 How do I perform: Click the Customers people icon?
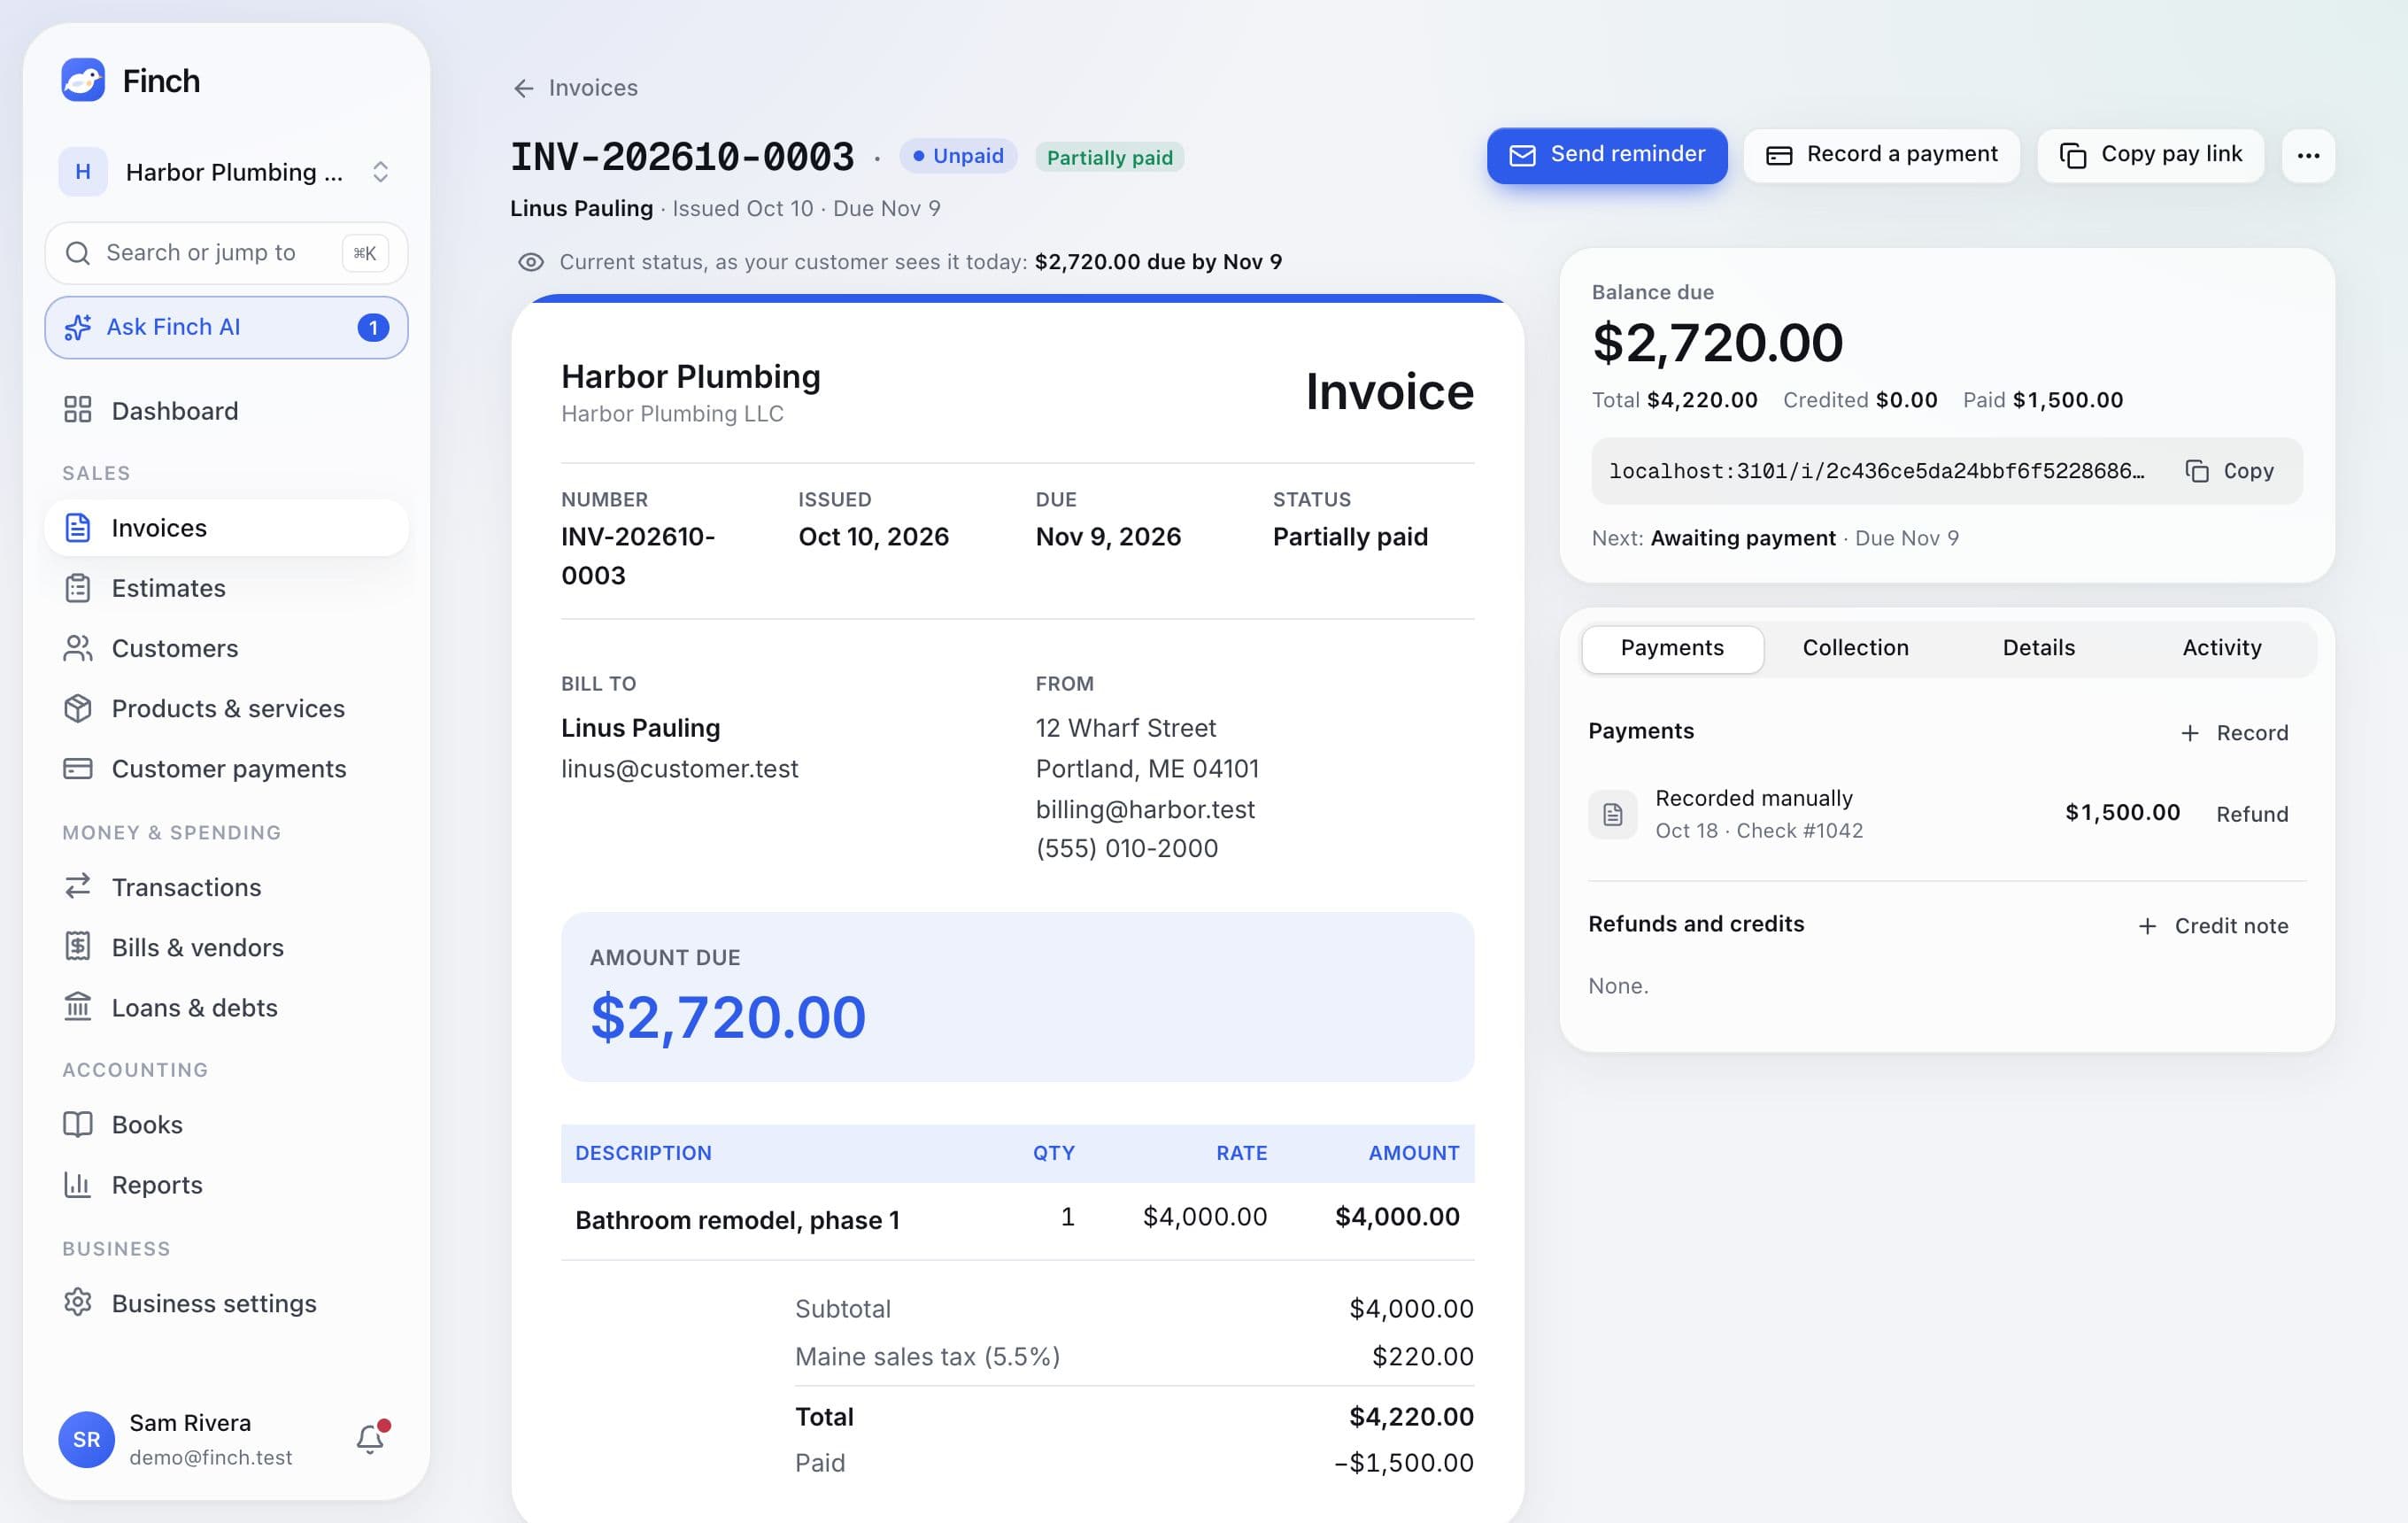tap(78, 648)
